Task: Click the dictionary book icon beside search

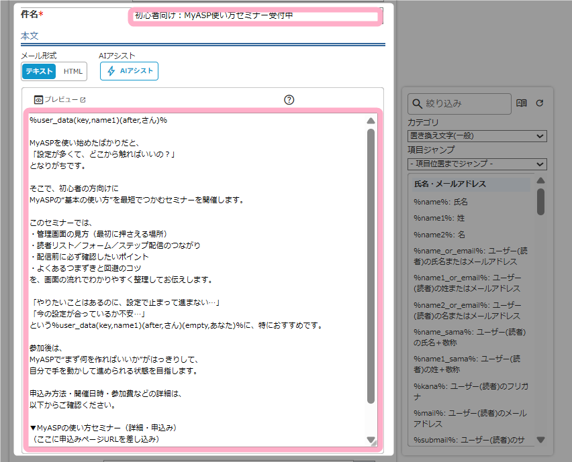Action: tap(522, 103)
